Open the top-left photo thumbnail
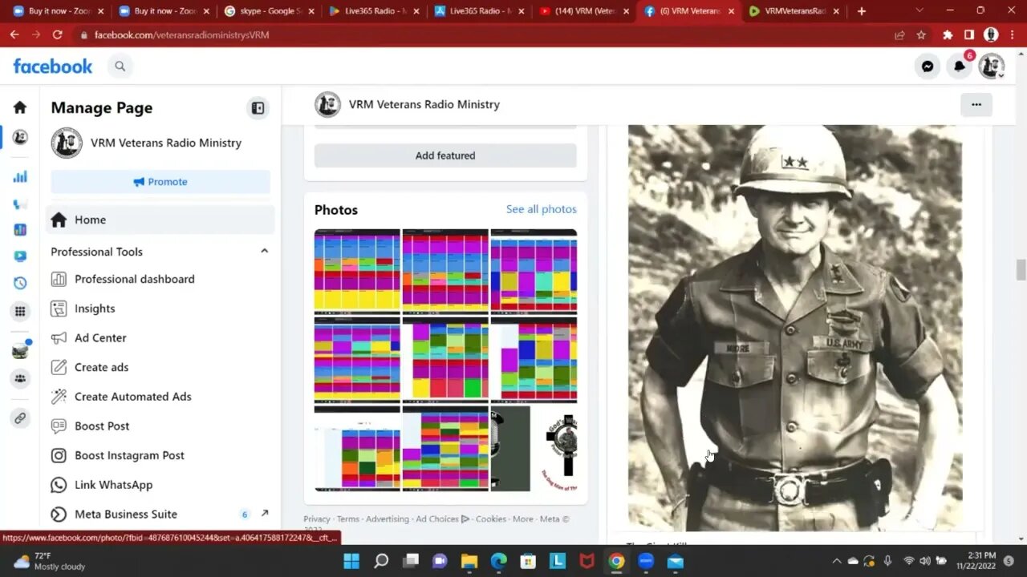 [x=357, y=270]
